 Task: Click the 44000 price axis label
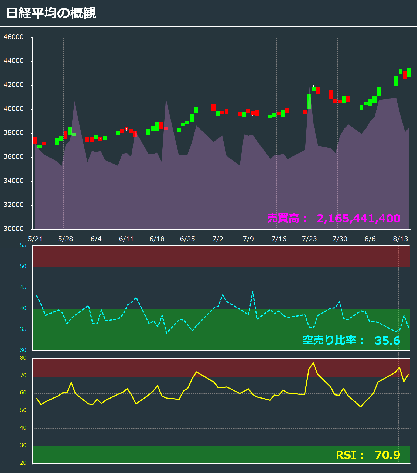13,61
